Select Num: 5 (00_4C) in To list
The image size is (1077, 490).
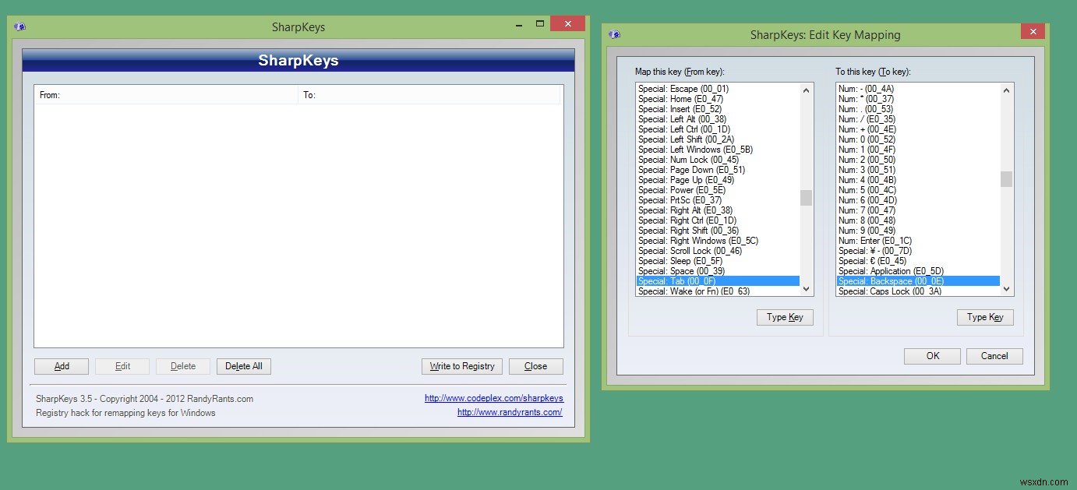pos(918,190)
